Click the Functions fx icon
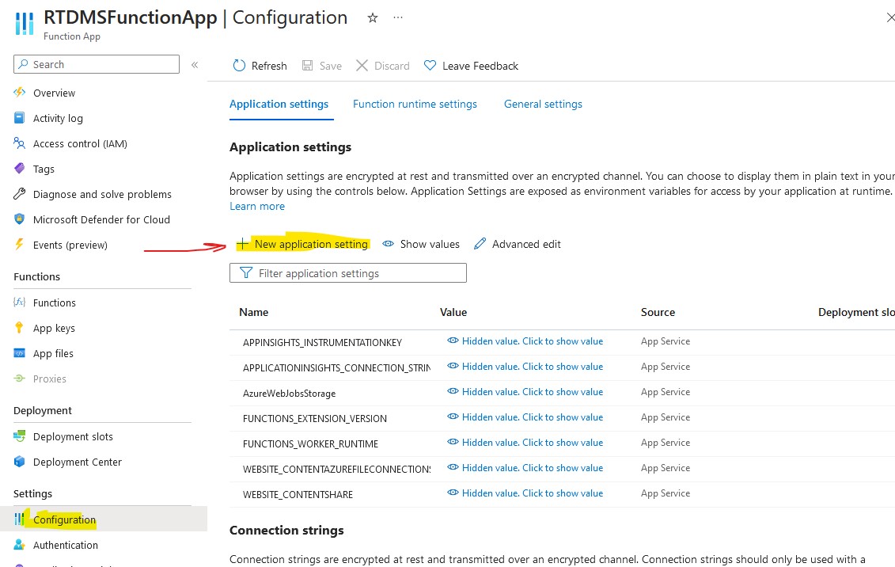The image size is (895, 567). tap(20, 302)
